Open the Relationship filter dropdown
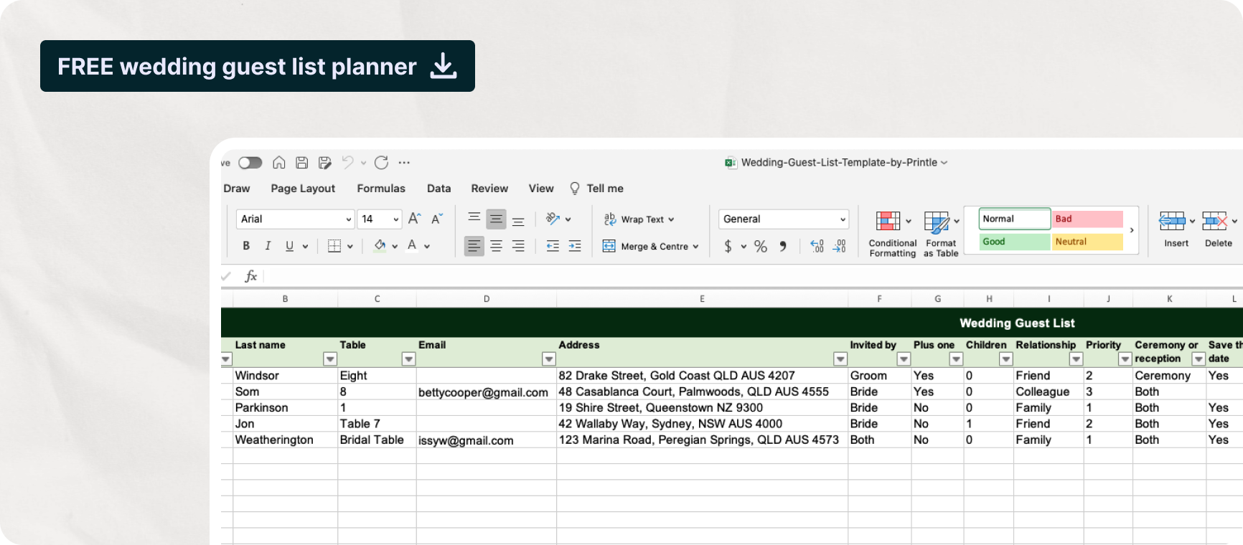This screenshot has width=1243, height=545. 1076,359
